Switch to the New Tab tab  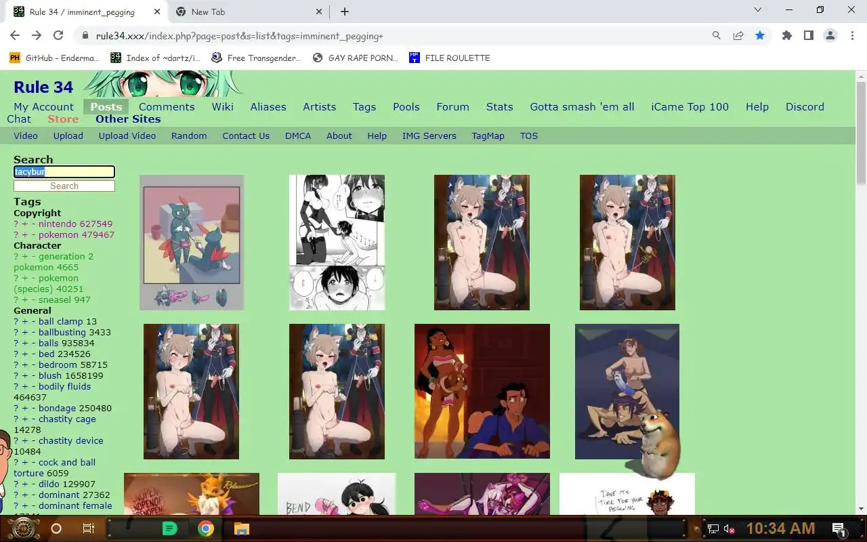click(x=249, y=12)
